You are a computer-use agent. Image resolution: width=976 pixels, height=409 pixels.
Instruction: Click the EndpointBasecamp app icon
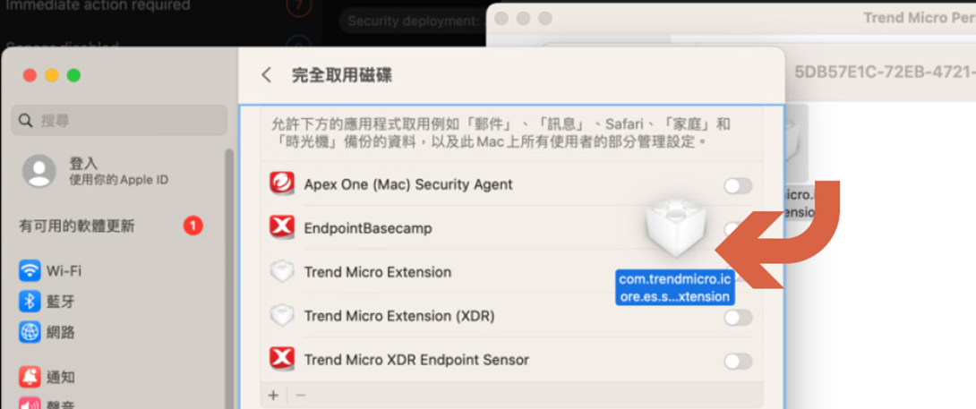click(x=282, y=228)
